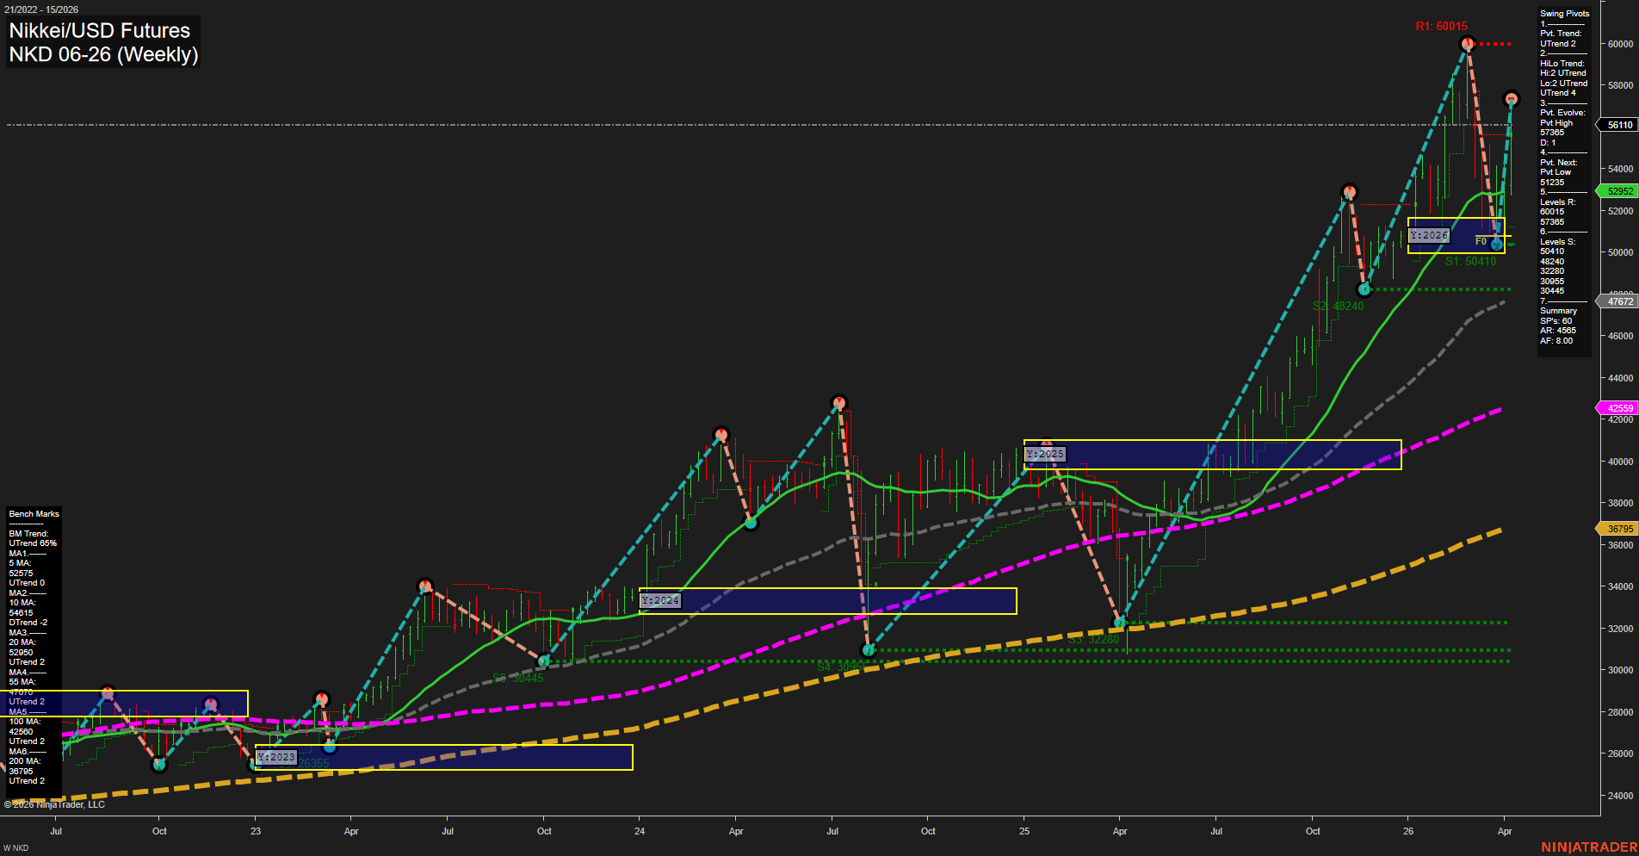1639x856 pixels.
Task: Toggle the Swing Pivots panel display
Action: pos(1563,13)
